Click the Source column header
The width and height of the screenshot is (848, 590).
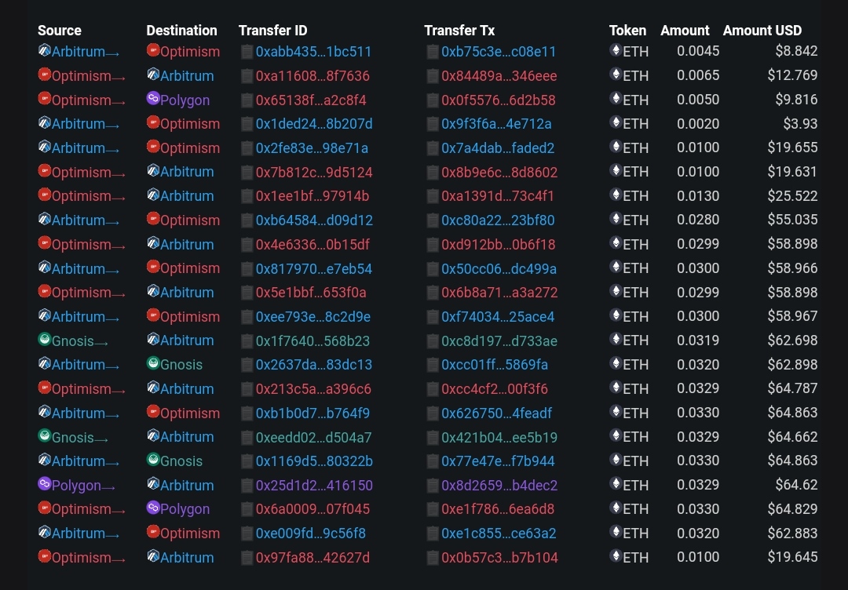(58, 31)
